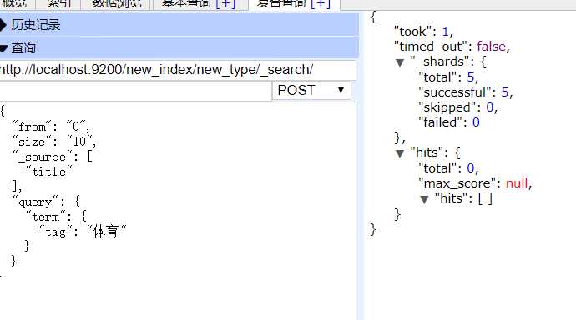Click the "total": 5 under _shards

[x=448, y=77]
